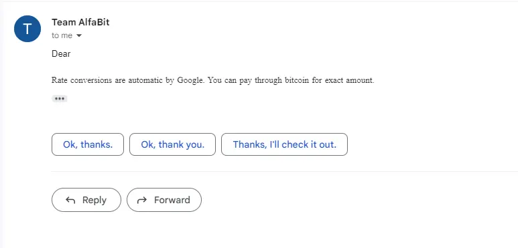Click the blue T sender avatar
The image size is (518, 248).
click(x=27, y=29)
